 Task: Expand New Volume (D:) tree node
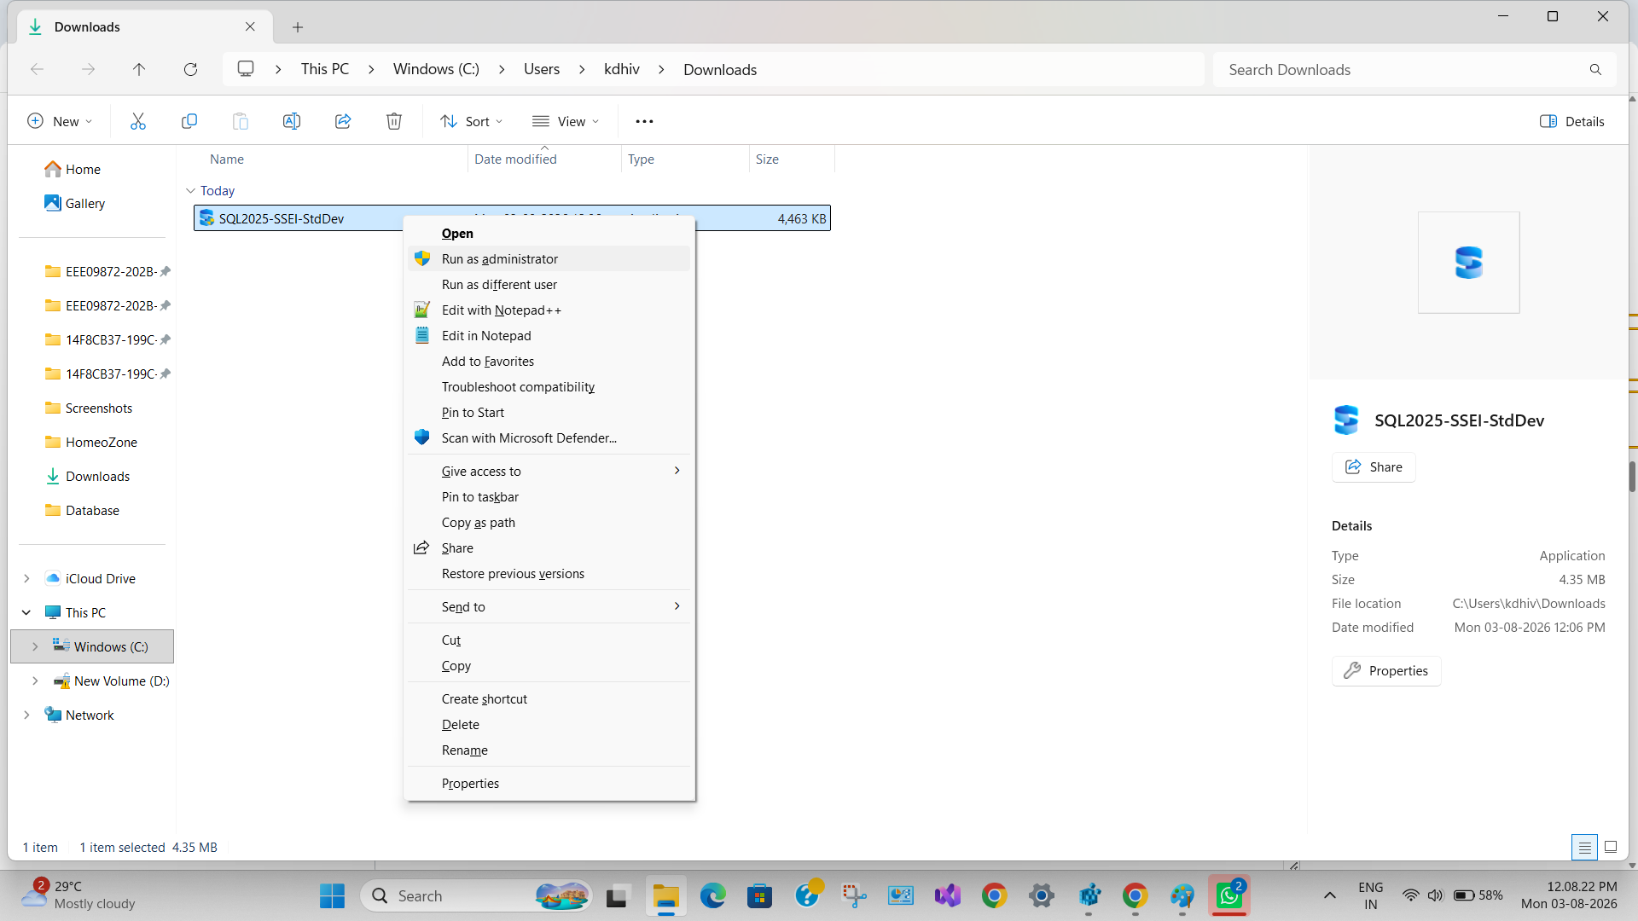coord(35,681)
